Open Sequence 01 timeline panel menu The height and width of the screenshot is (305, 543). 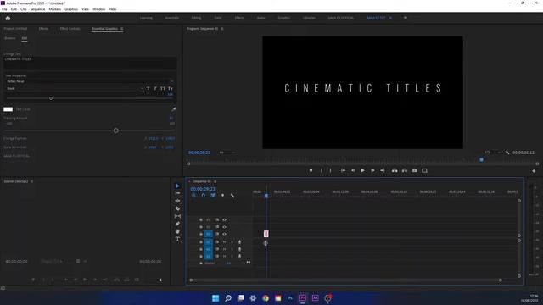[x=215, y=181]
